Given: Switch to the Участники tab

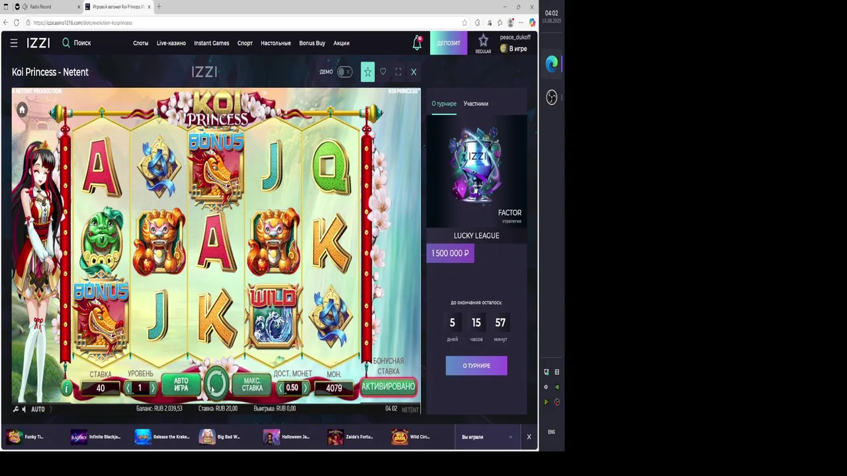Looking at the screenshot, I should point(476,104).
